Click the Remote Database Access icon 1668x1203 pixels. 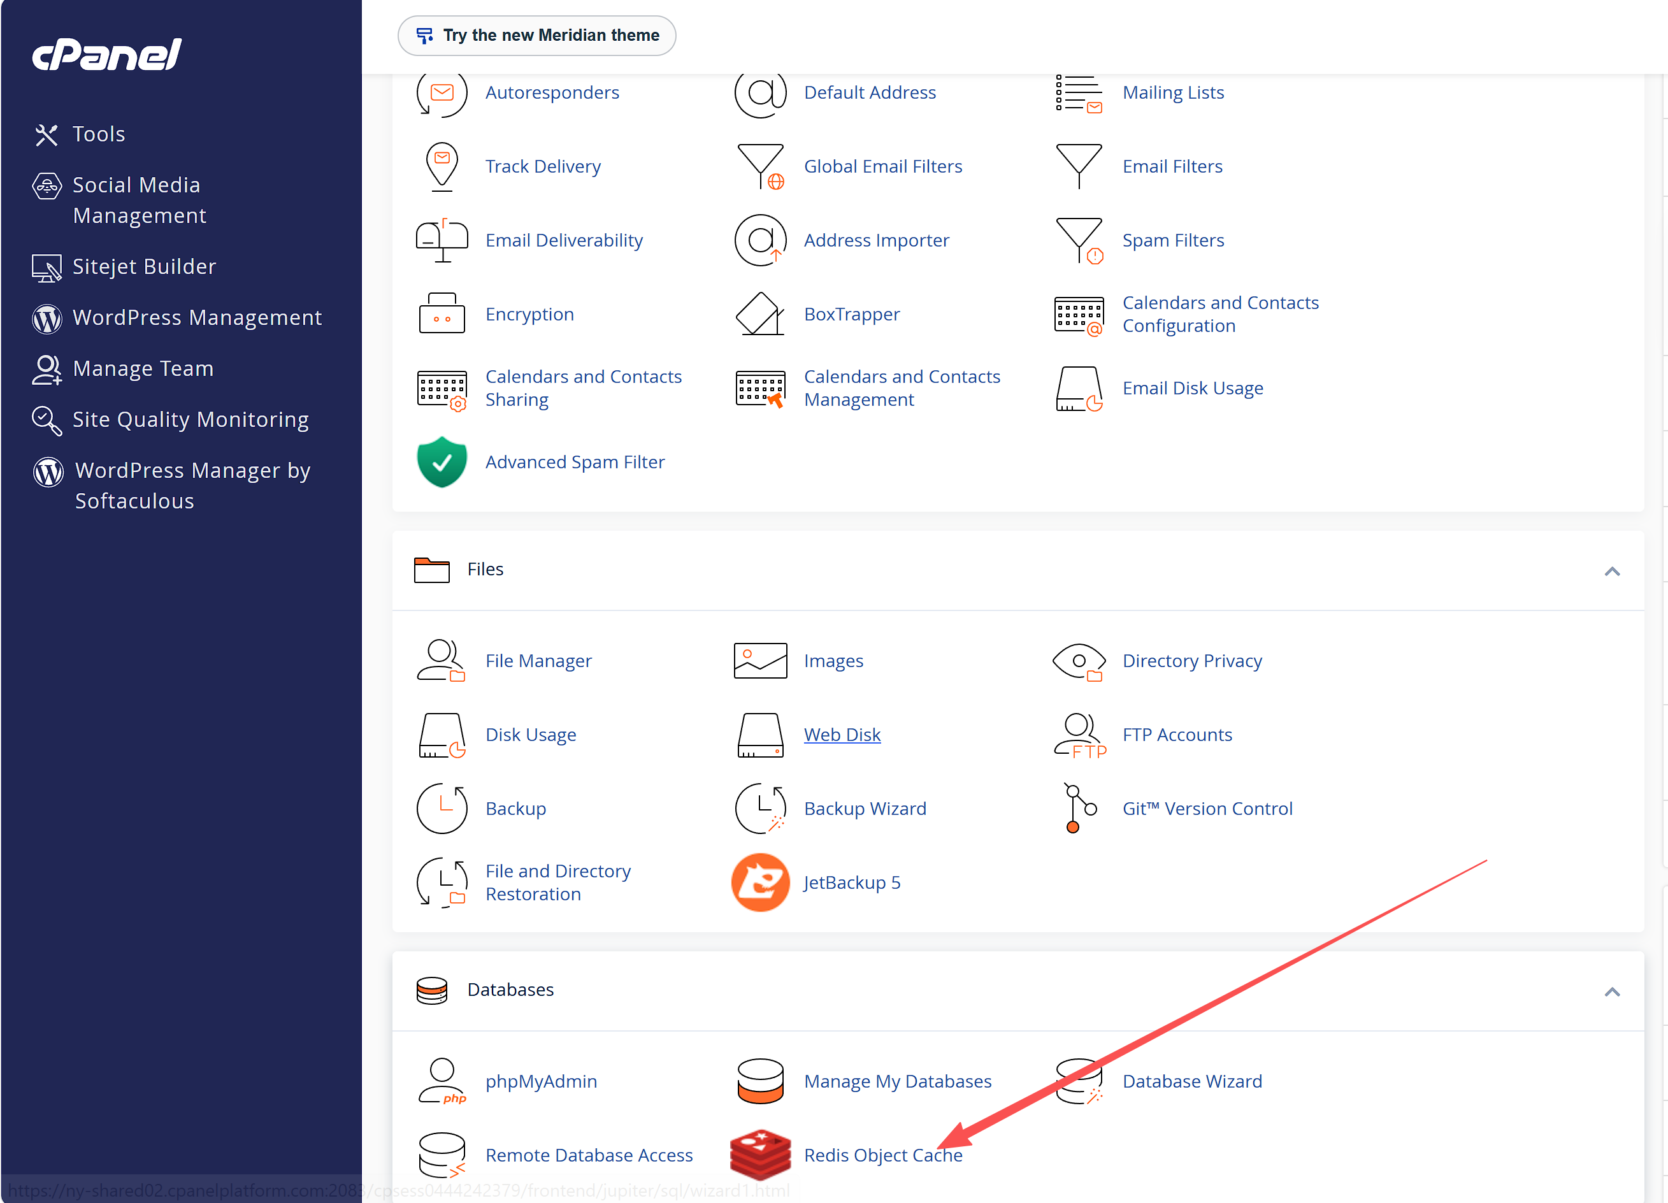442,1155
